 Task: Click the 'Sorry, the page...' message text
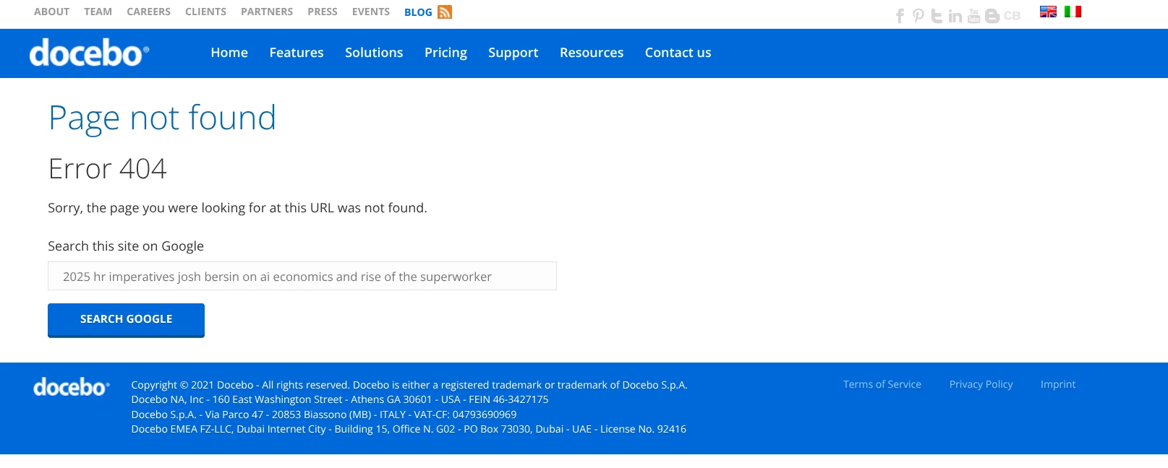point(237,208)
